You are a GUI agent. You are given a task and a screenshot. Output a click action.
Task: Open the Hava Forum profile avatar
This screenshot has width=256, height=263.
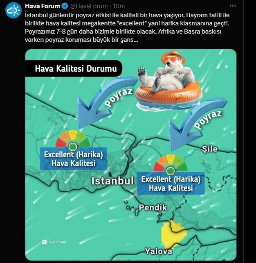pos(13,10)
